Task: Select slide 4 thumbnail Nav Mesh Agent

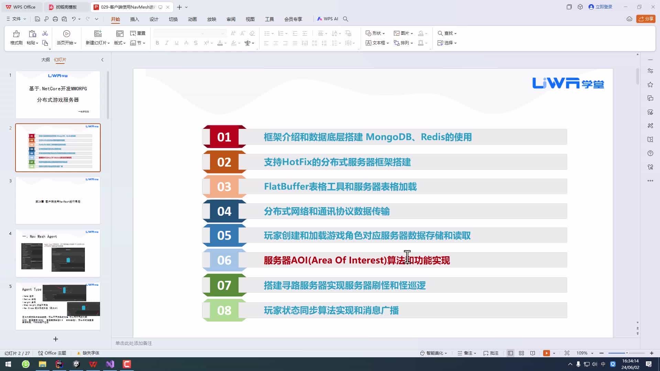Action: click(x=58, y=253)
